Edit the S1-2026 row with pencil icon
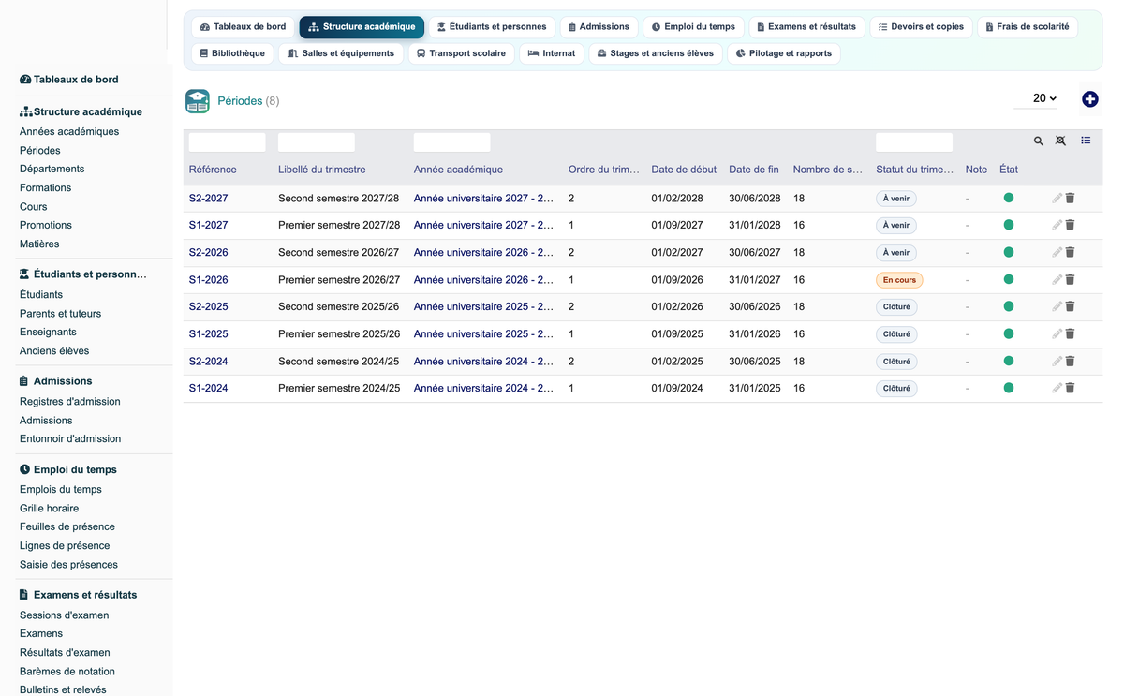The image size is (1124, 696). click(x=1057, y=279)
